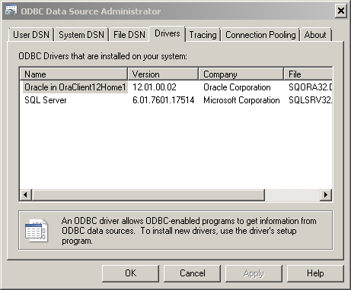
Task: Close the ODBC Data Source Administrator window
Action: (341, 11)
